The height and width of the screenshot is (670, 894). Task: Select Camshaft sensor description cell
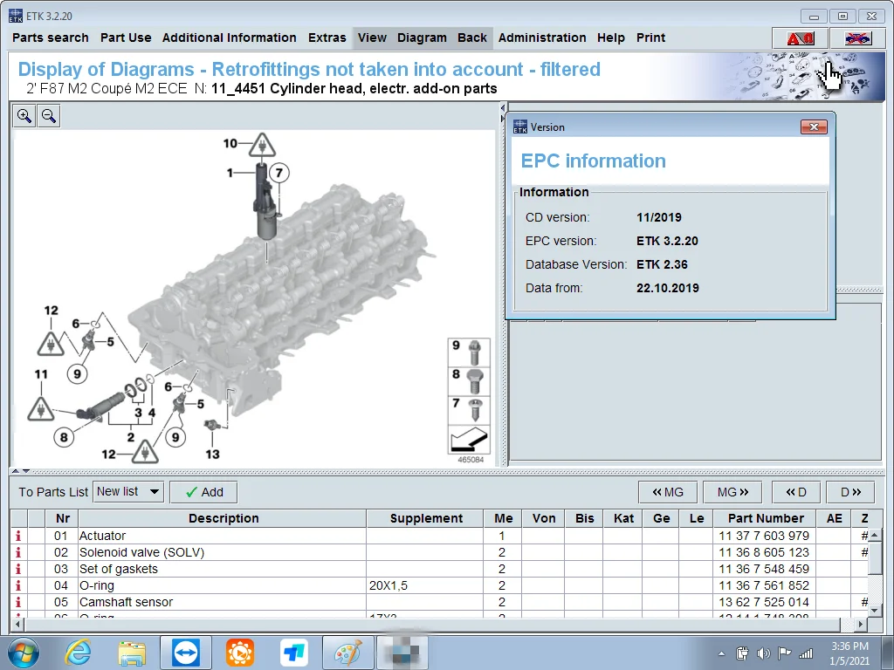pyautogui.click(x=222, y=602)
